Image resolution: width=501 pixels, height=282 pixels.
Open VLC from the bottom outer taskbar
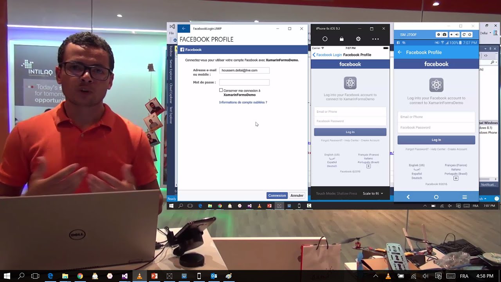click(x=139, y=276)
